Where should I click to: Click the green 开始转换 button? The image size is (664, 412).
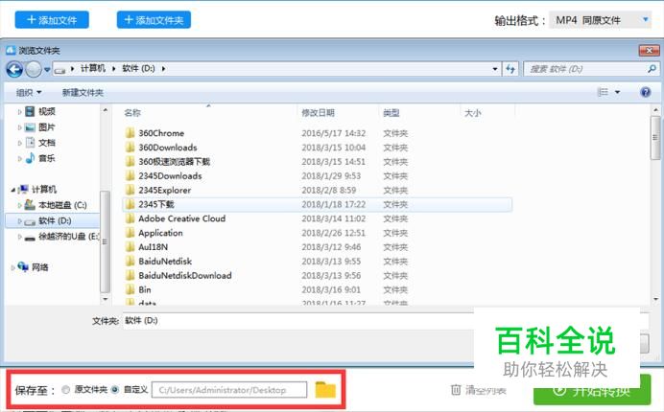[x=592, y=390]
